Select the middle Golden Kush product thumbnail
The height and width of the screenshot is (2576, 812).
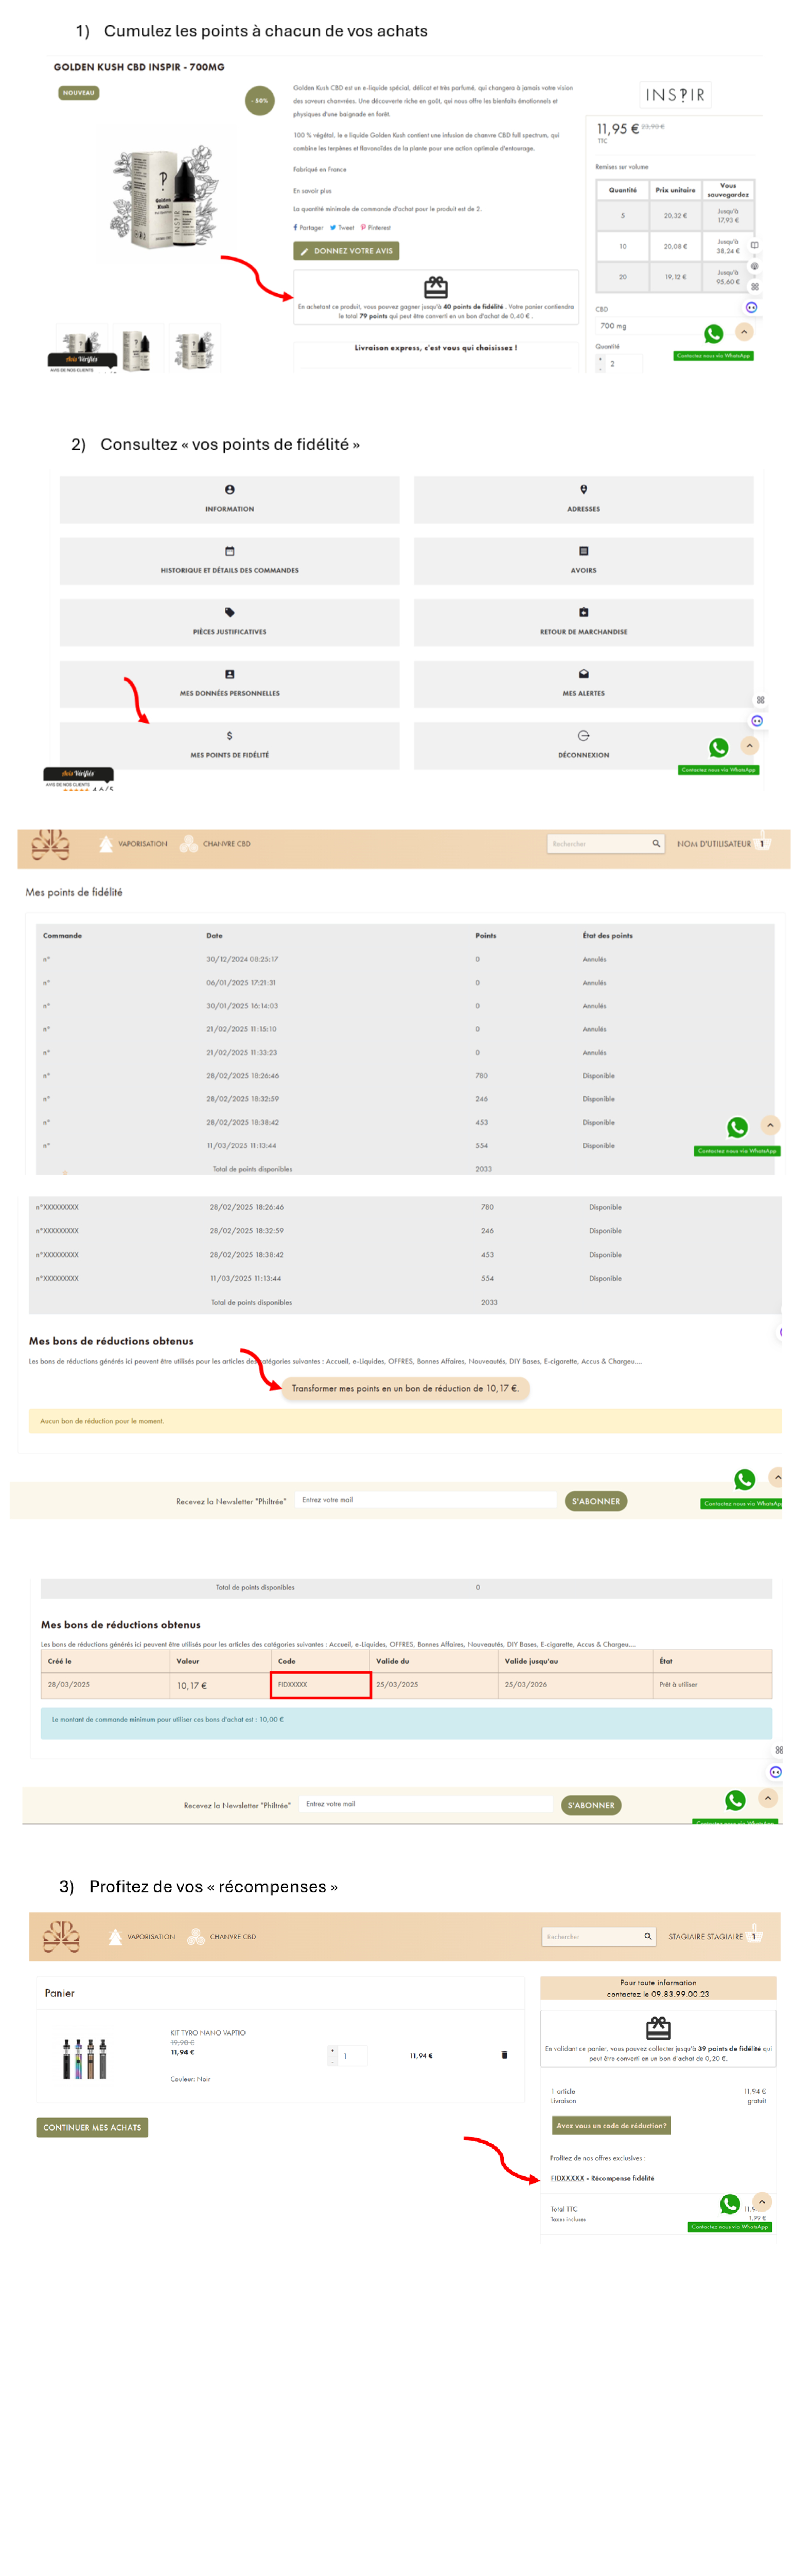coord(137,348)
